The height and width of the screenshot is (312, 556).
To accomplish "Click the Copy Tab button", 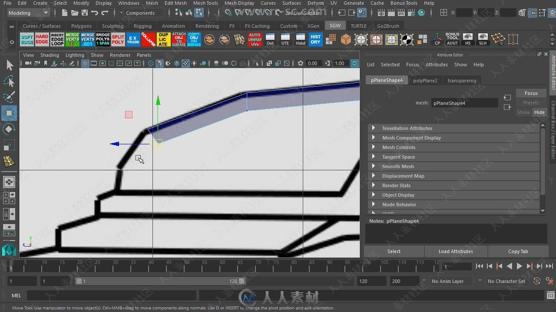I will coord(518,251).
